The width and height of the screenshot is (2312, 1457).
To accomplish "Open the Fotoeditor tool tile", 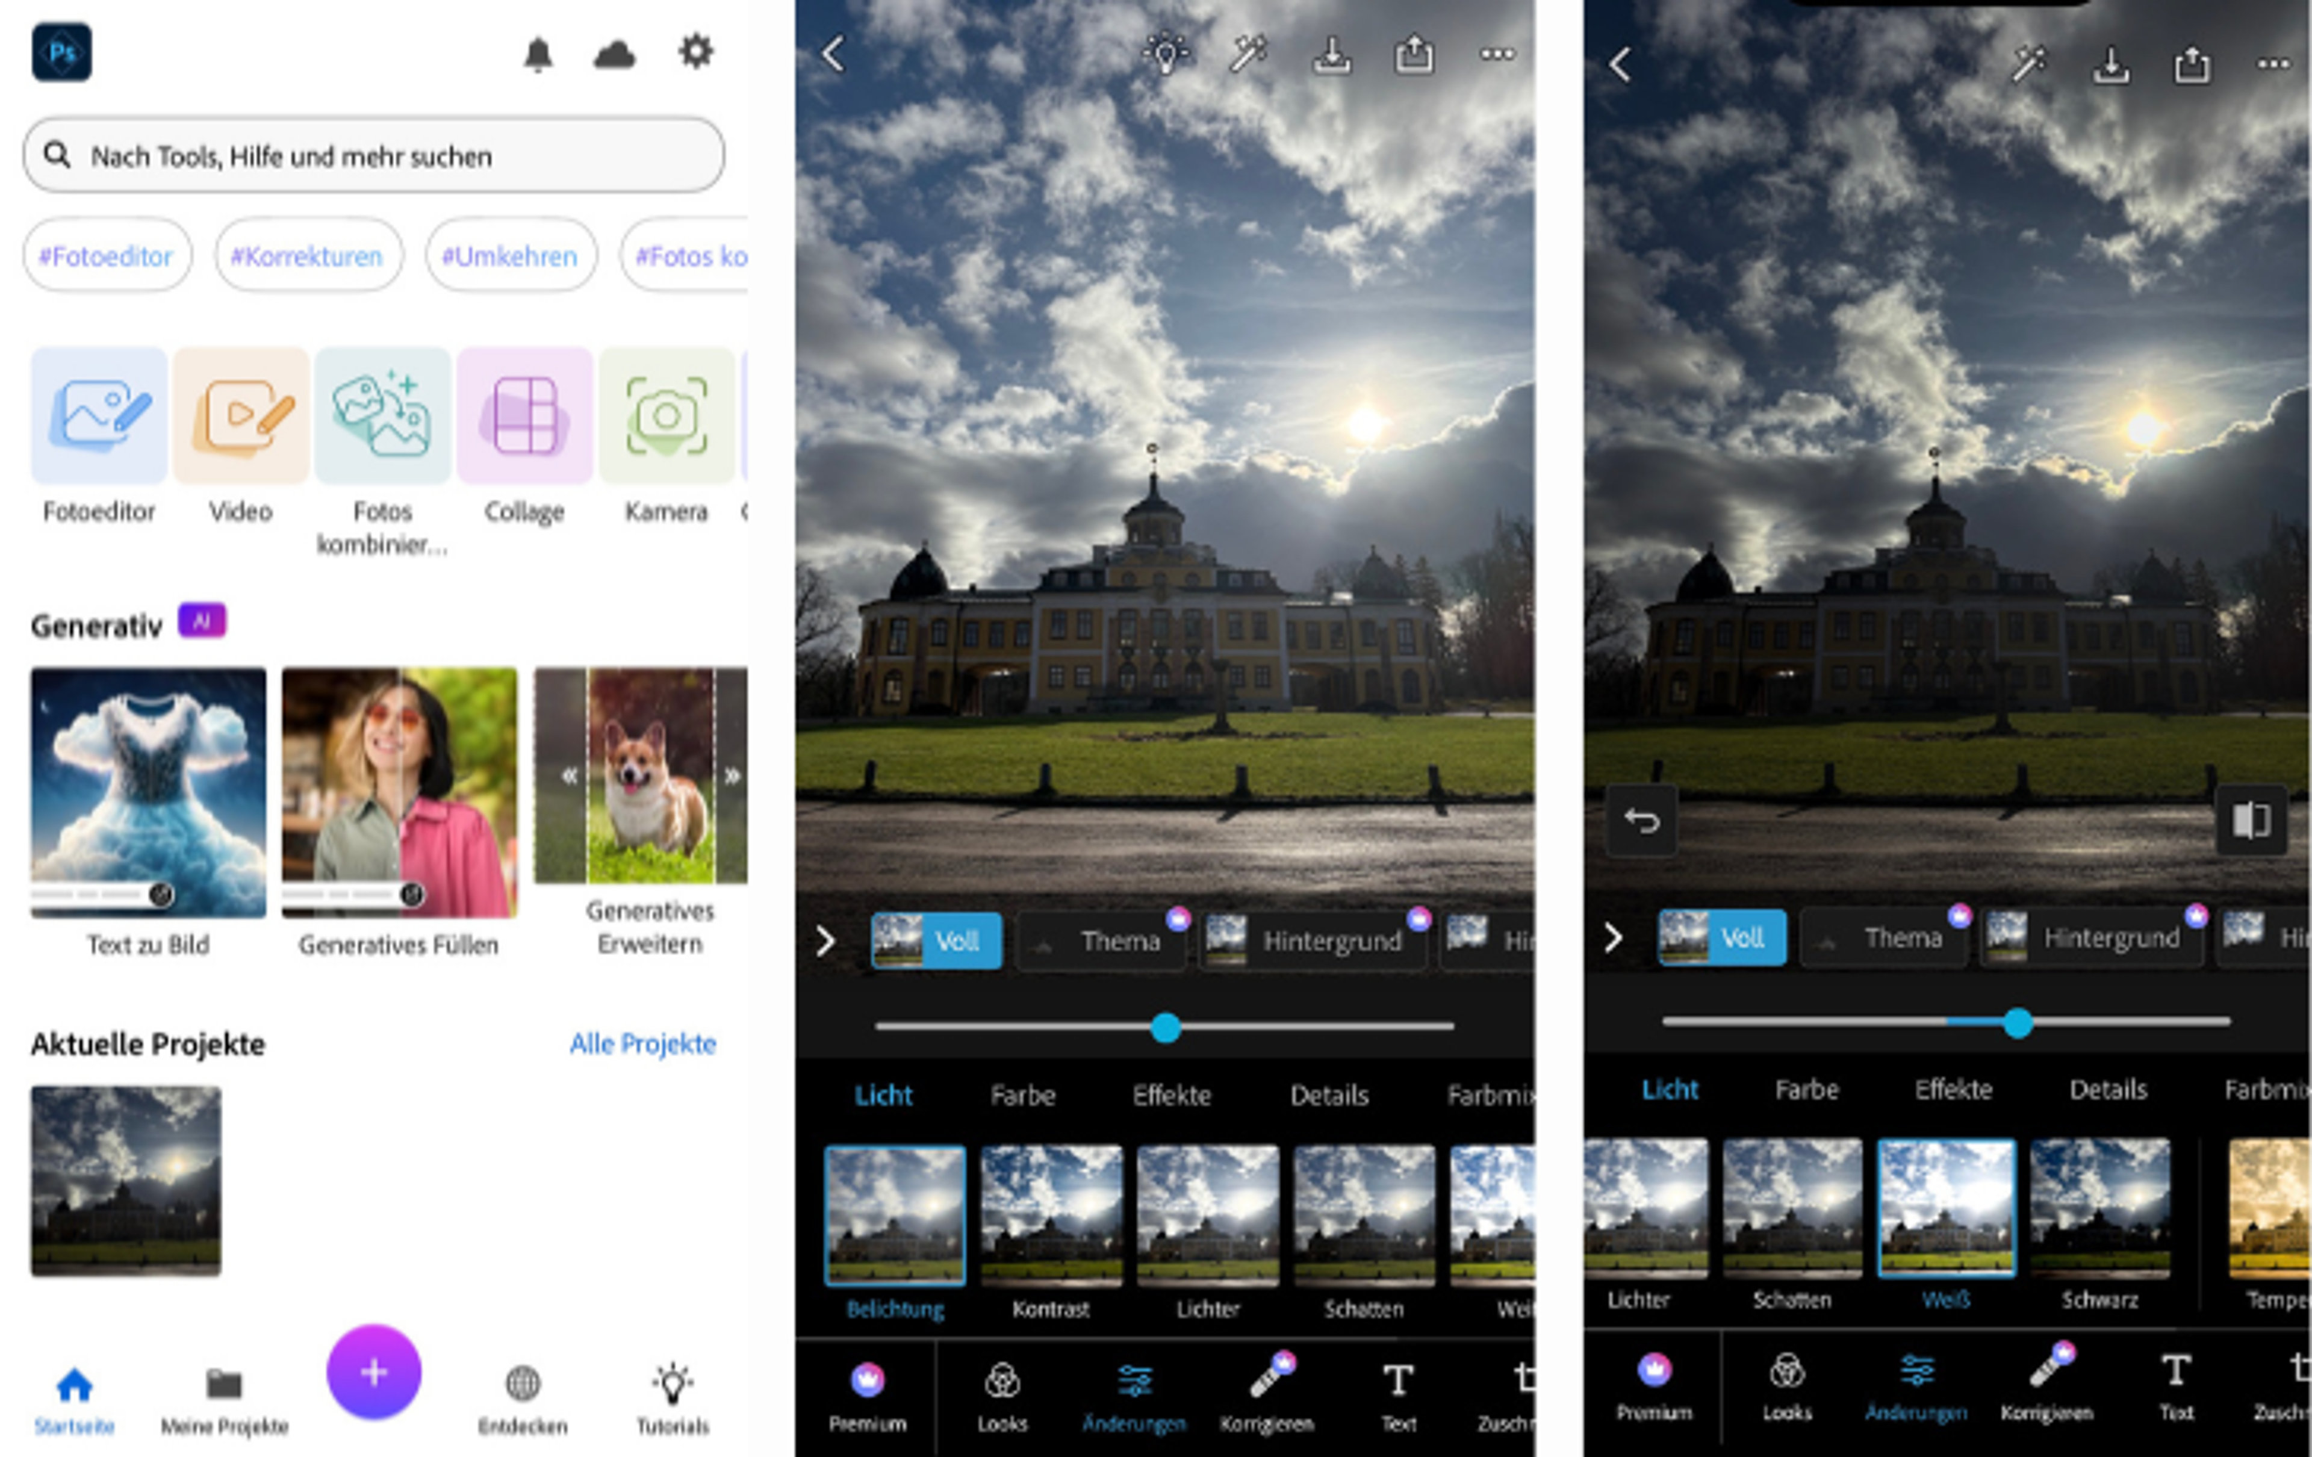I will pyautogui.click(x=99, y=436).
